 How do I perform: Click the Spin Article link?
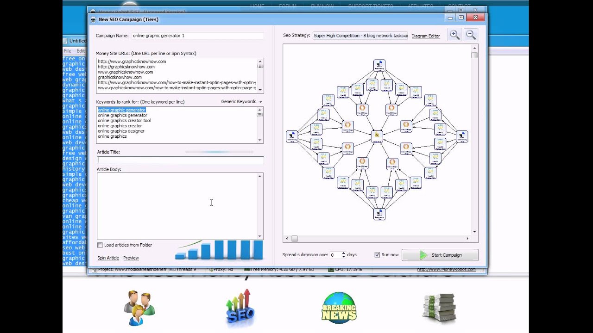(108, 258)
